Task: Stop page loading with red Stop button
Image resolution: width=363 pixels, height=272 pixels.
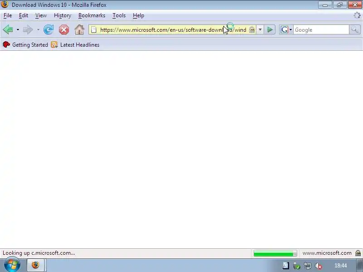Action: pyautogui.click(x=64, y=30)
